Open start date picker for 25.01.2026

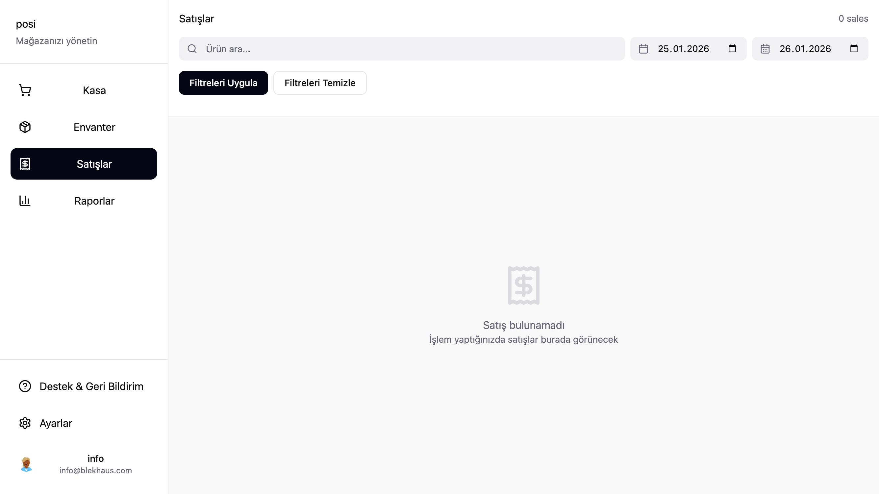(x=732, y=49)
